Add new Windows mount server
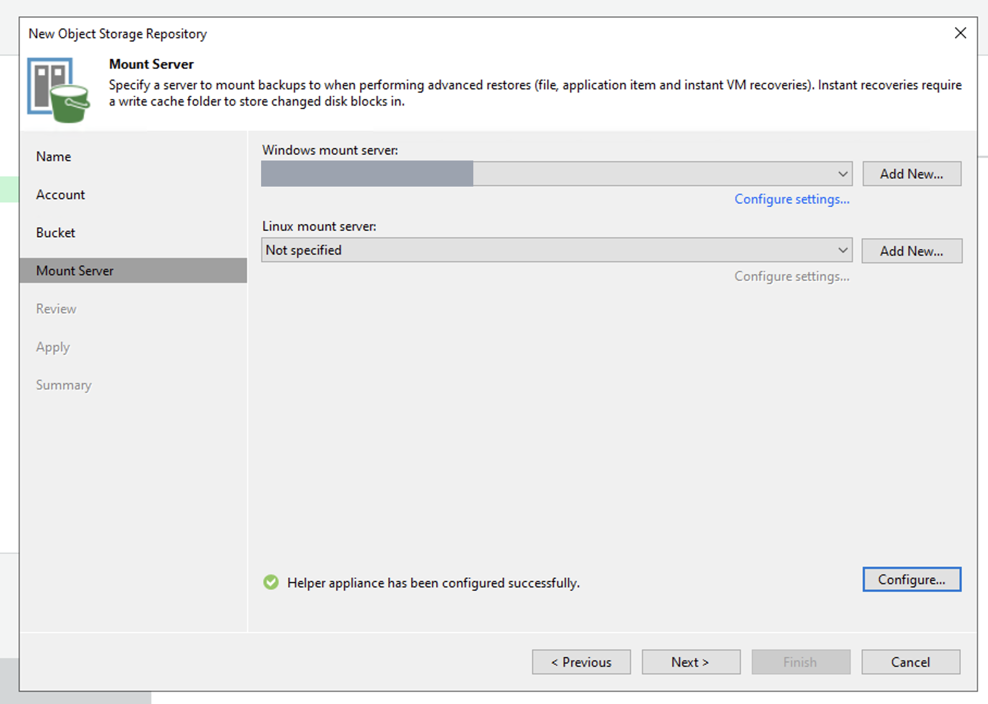The height and width of the screenshot is (704, 988). (912, 174)
